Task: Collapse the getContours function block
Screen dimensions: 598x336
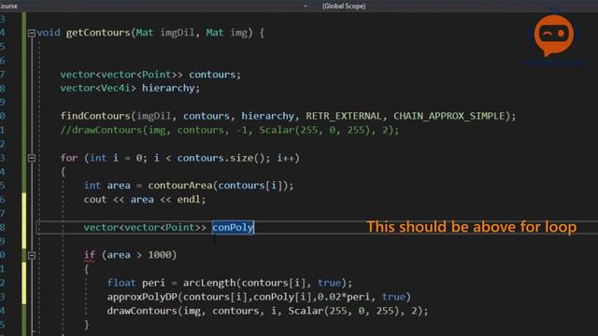Action: pyautogui.click(x=32, y=34)
